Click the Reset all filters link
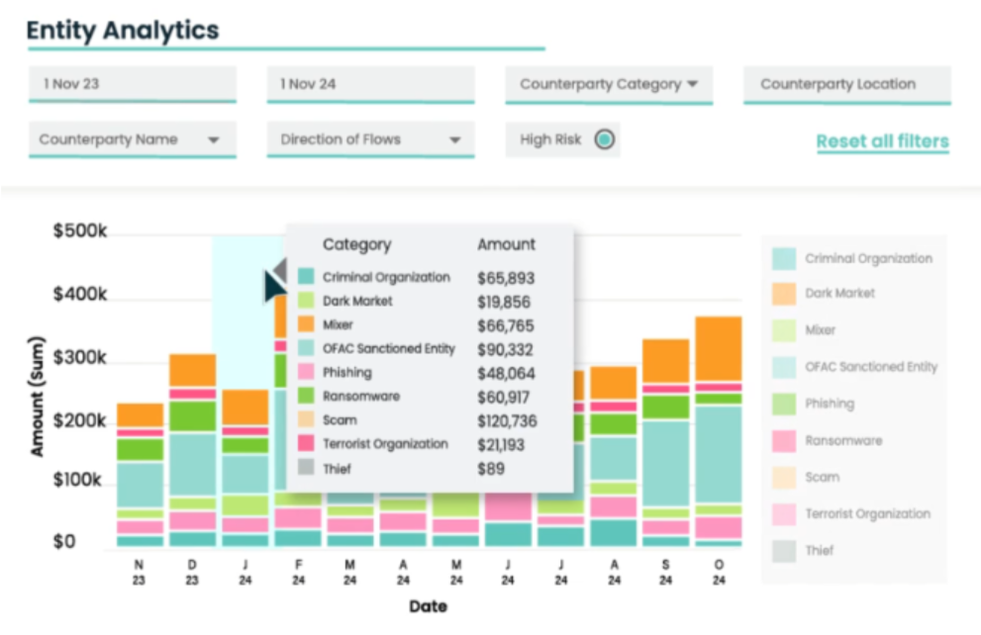Screen dimensions: 981x635 pos(882,141)
